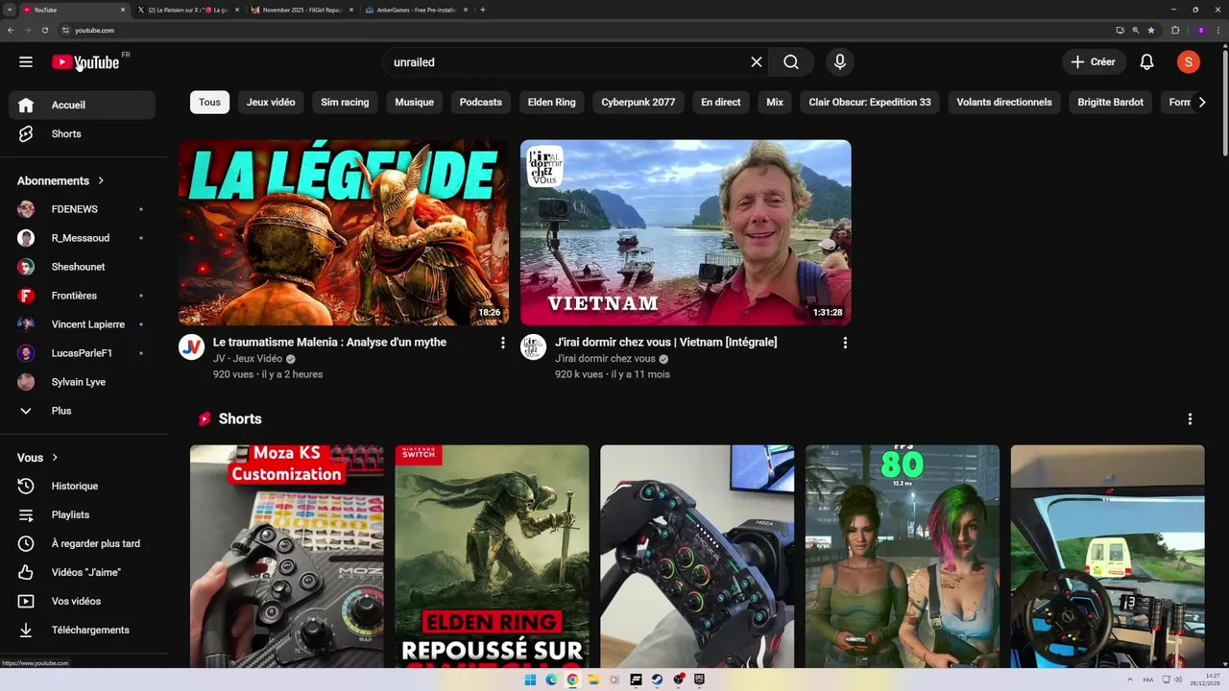Play the Vietnam video thumbnail
The image size is (1229, 691).
click(x=686, y=233)
